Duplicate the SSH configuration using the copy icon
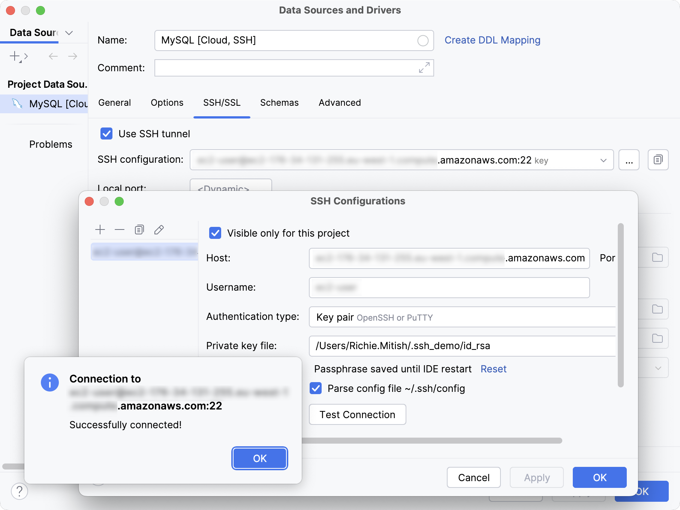This screenshot has height=510, width=680. coord(139,229)
